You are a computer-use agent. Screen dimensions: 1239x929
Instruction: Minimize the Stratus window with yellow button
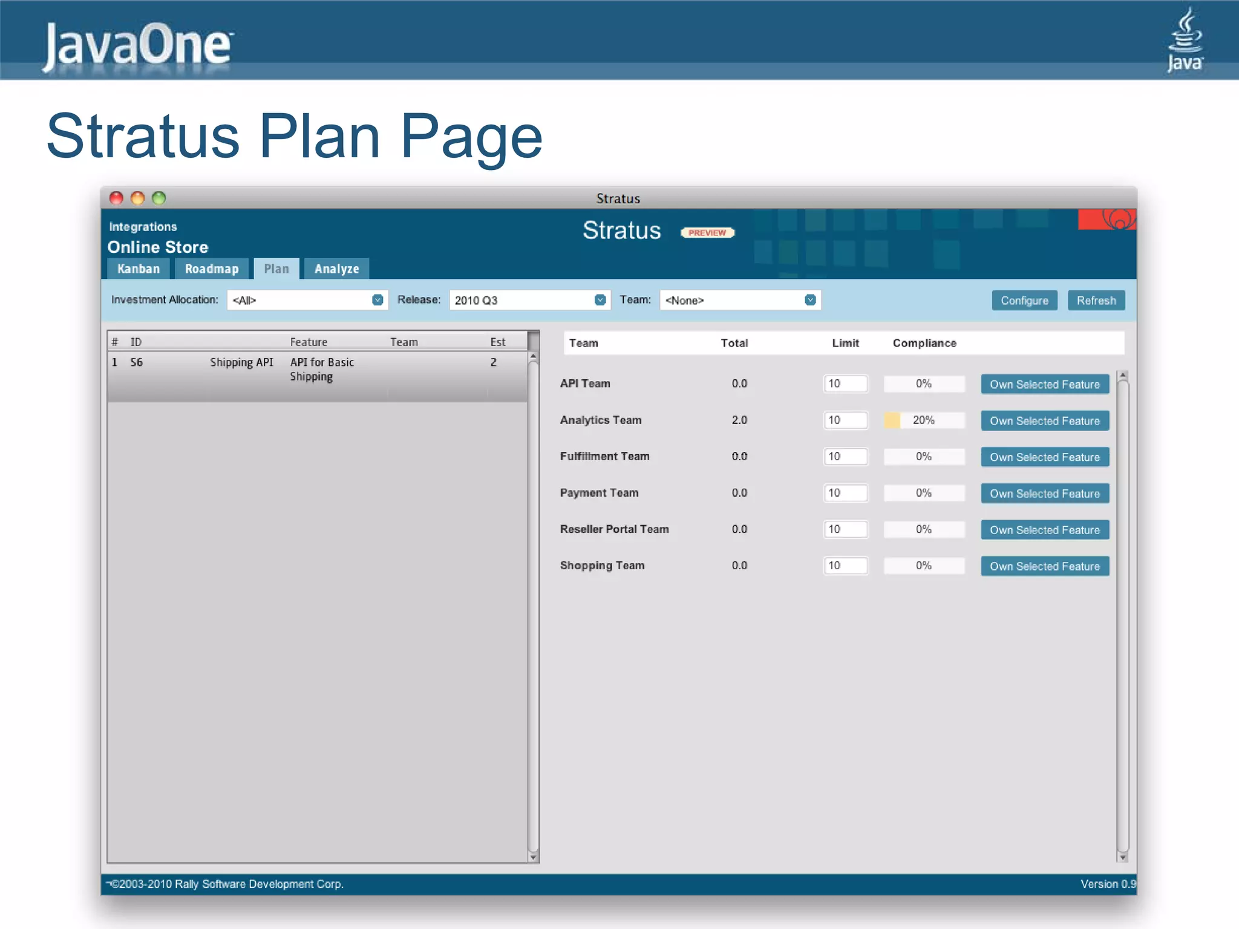click(x=137, y=198)
